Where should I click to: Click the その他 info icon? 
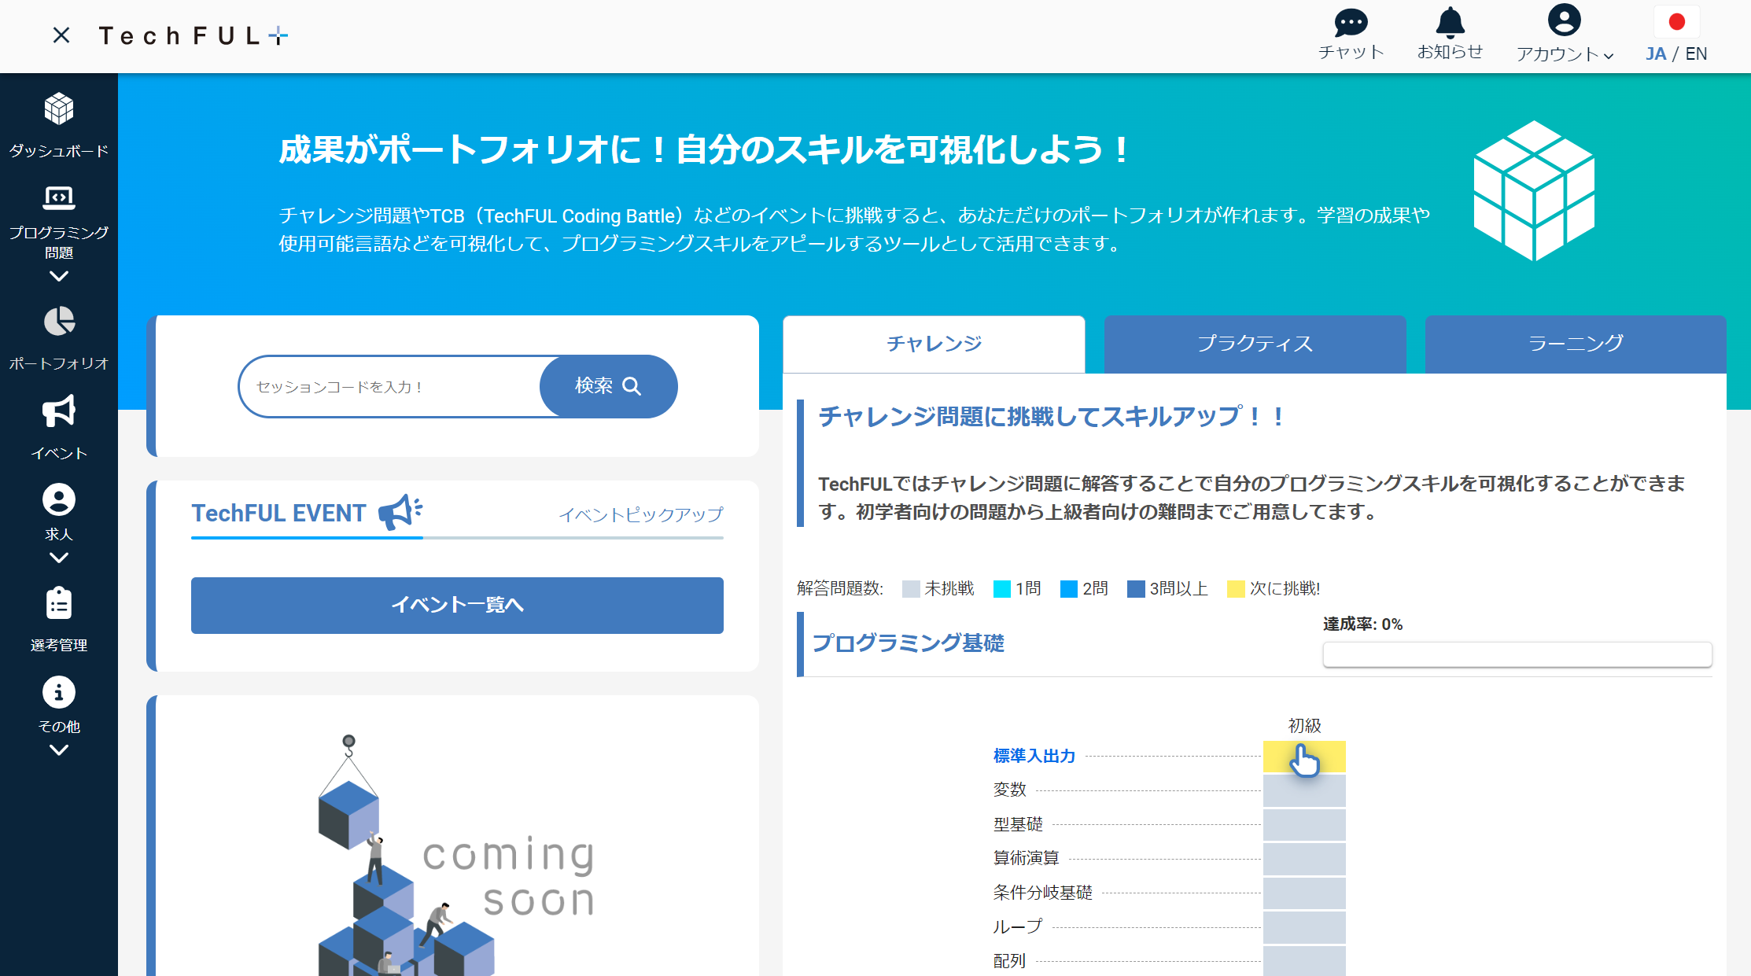click(x=58, y=694)
